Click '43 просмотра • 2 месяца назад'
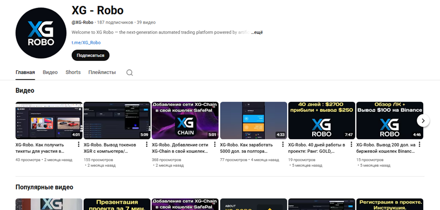The height and width of the screenshot is (210, 440). tap(44, 160)
